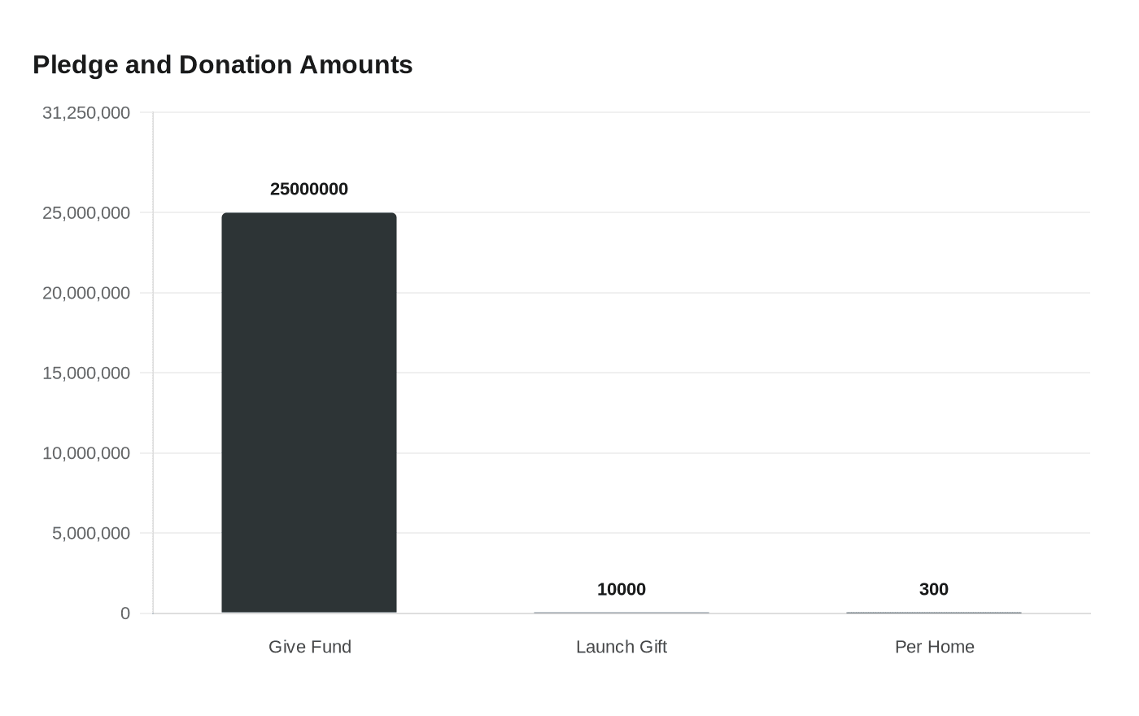Click the 10,000,000 y-axis tick label
The height and width of the screenshot is (716, 1139).
pyautogui.click(x=86, y=453)
